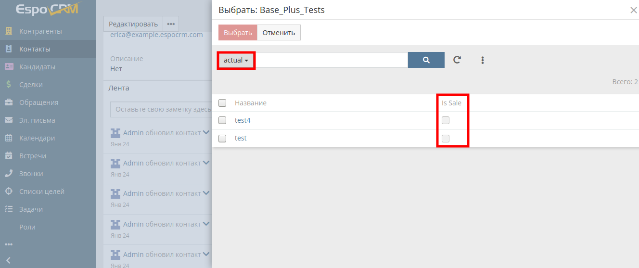
Task: Click into the search text field
Action: (332, 60)
